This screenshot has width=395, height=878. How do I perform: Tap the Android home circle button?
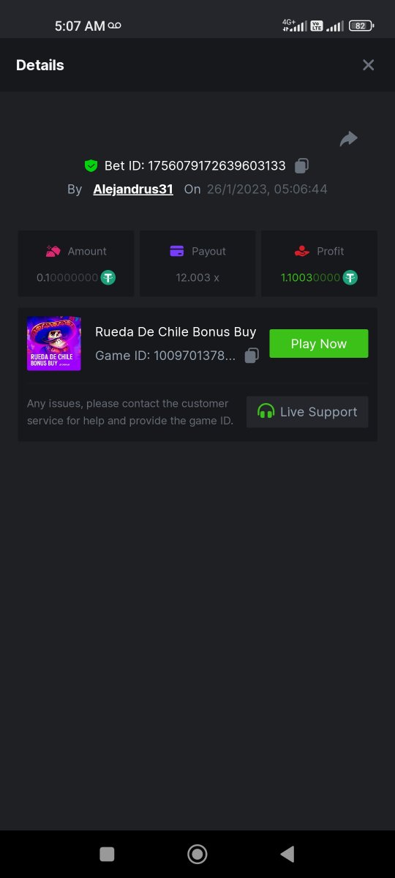pos(197,854)
